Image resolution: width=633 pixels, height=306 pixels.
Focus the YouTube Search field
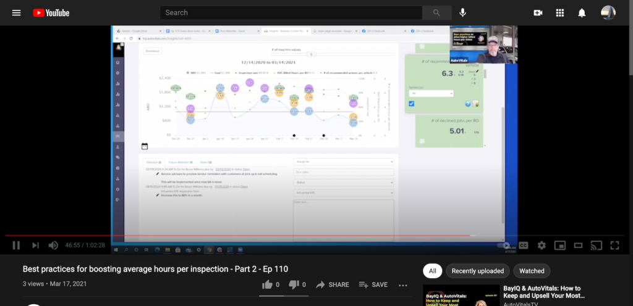click(x=291, y=12)
